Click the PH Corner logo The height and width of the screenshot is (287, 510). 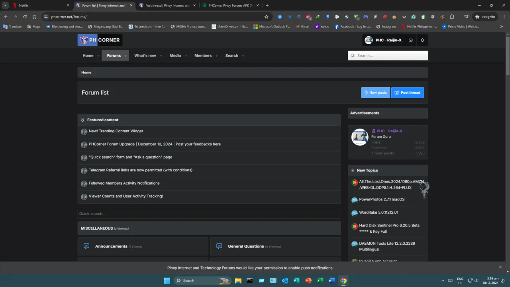[100, 40]
